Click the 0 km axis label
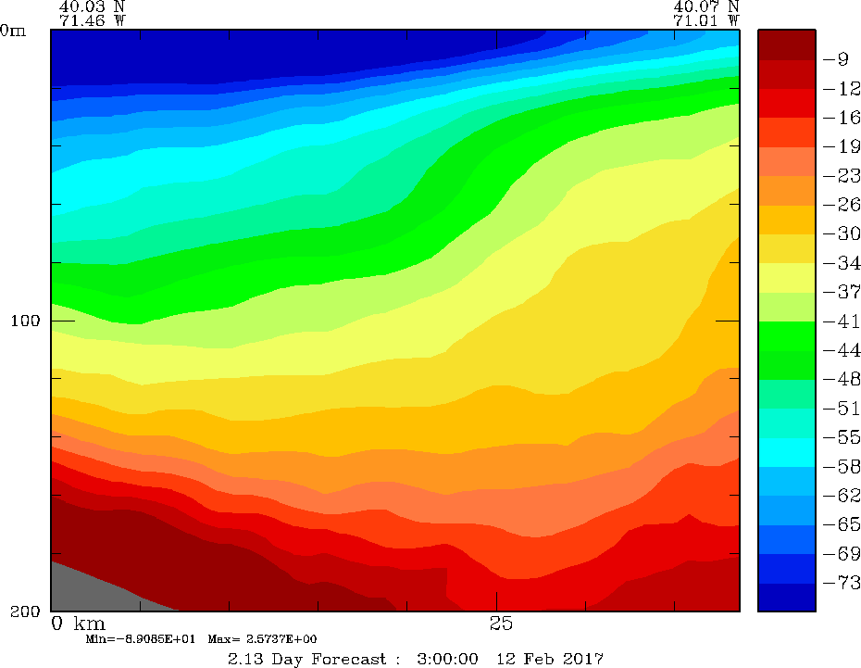 point(79,622)
